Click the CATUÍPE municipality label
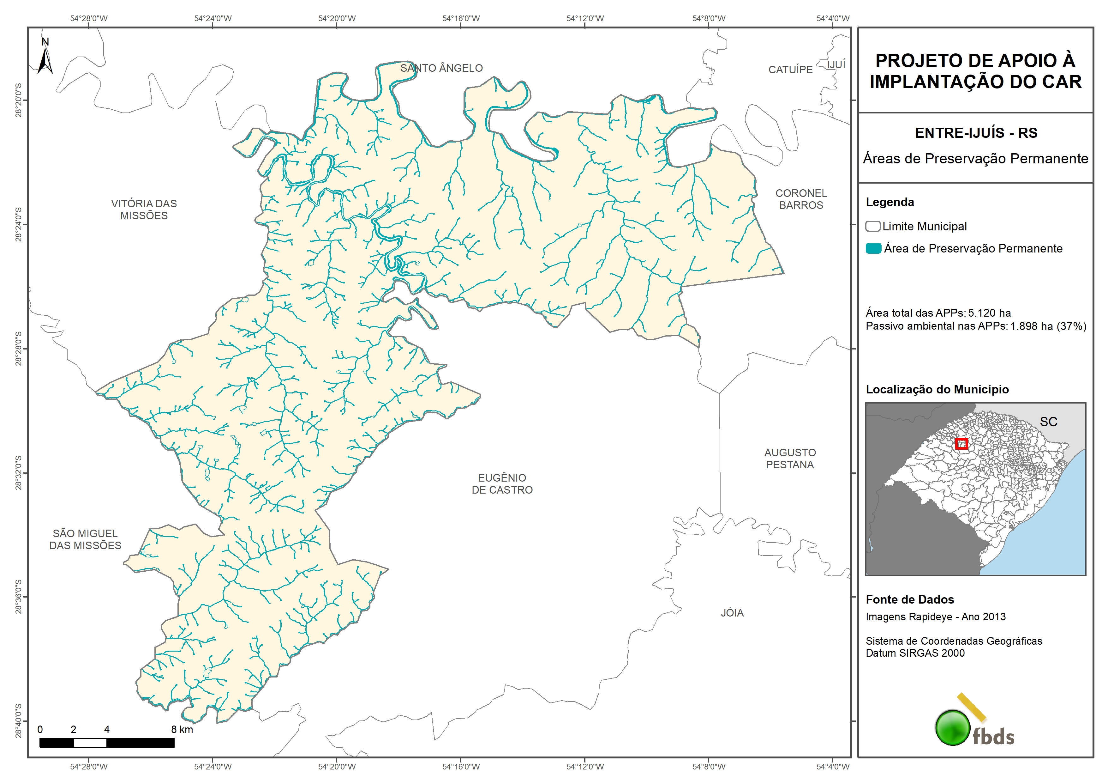 tap(790, 70)
